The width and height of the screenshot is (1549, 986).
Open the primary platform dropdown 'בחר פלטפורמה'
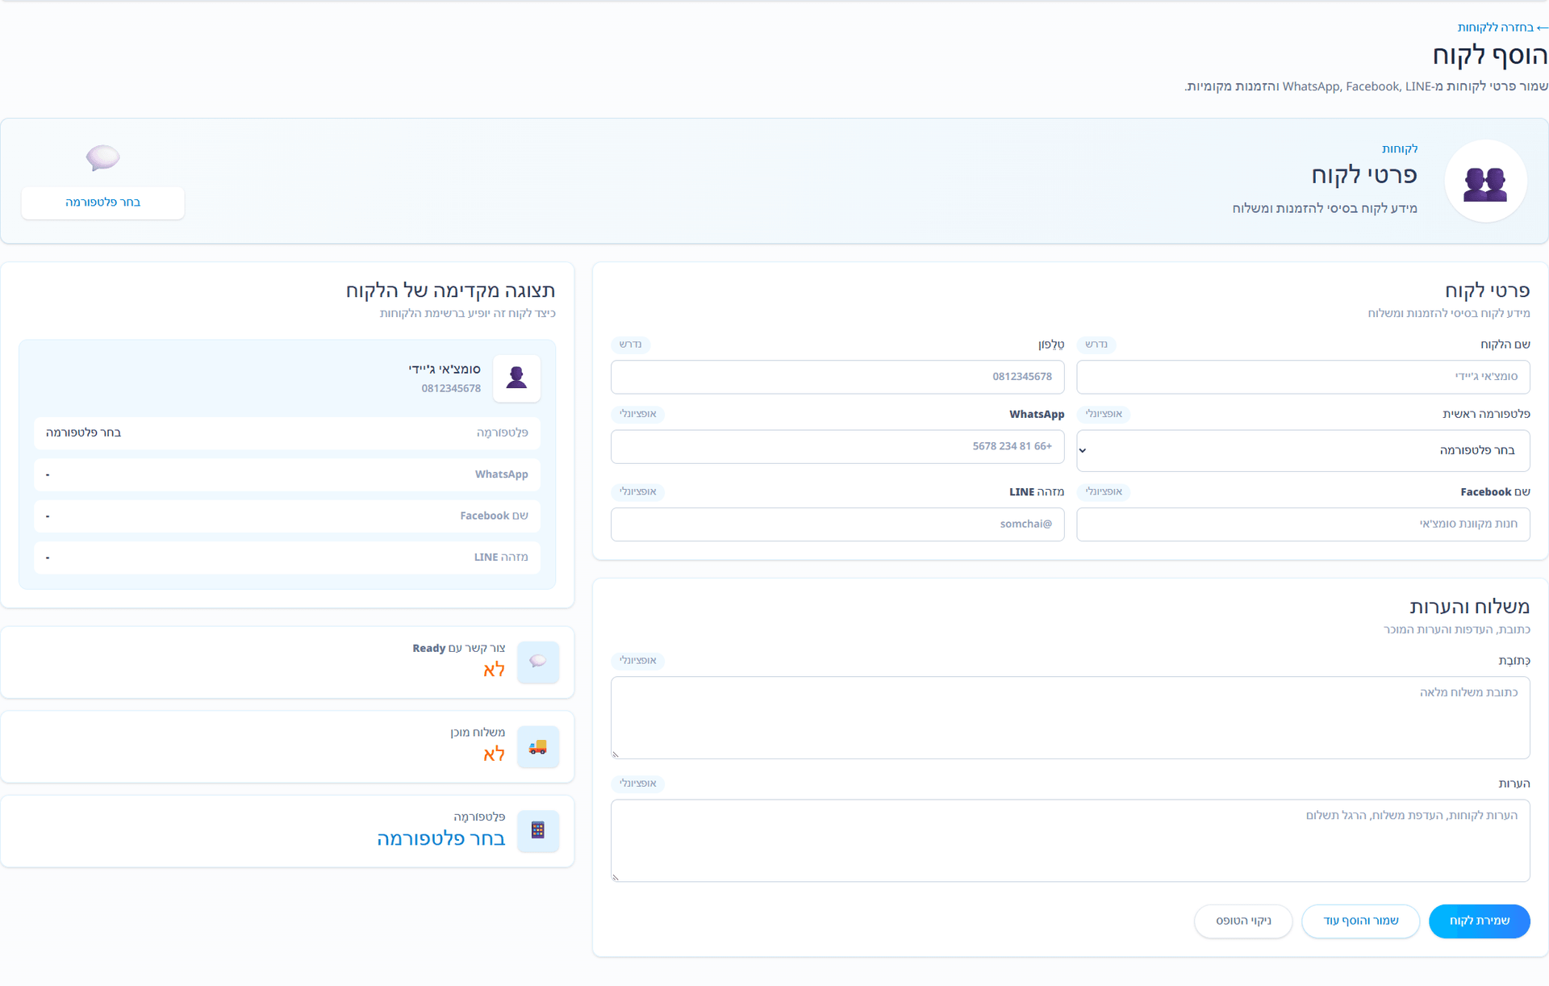click(x=1303, y=450)
